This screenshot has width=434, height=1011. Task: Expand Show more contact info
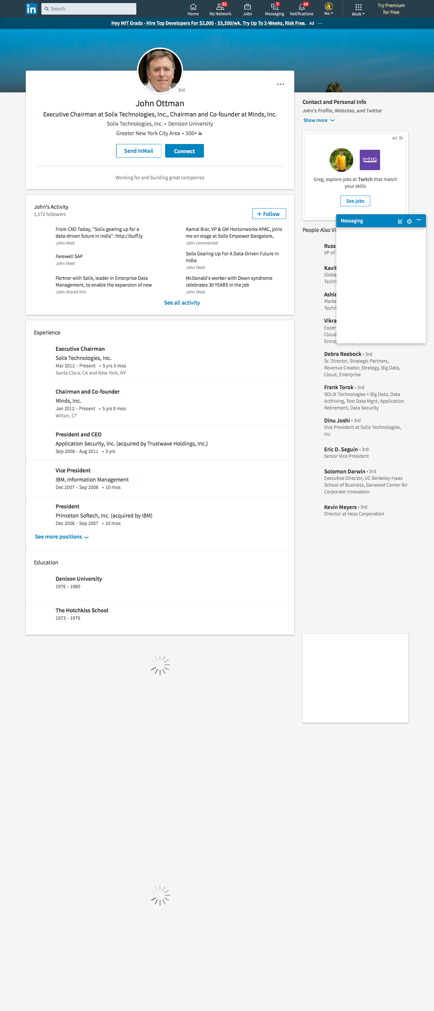319,121
